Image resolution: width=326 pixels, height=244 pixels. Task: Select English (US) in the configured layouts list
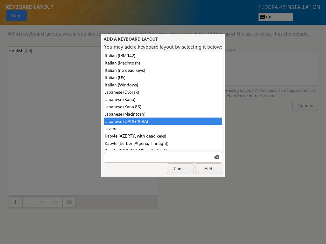[54, 51]
